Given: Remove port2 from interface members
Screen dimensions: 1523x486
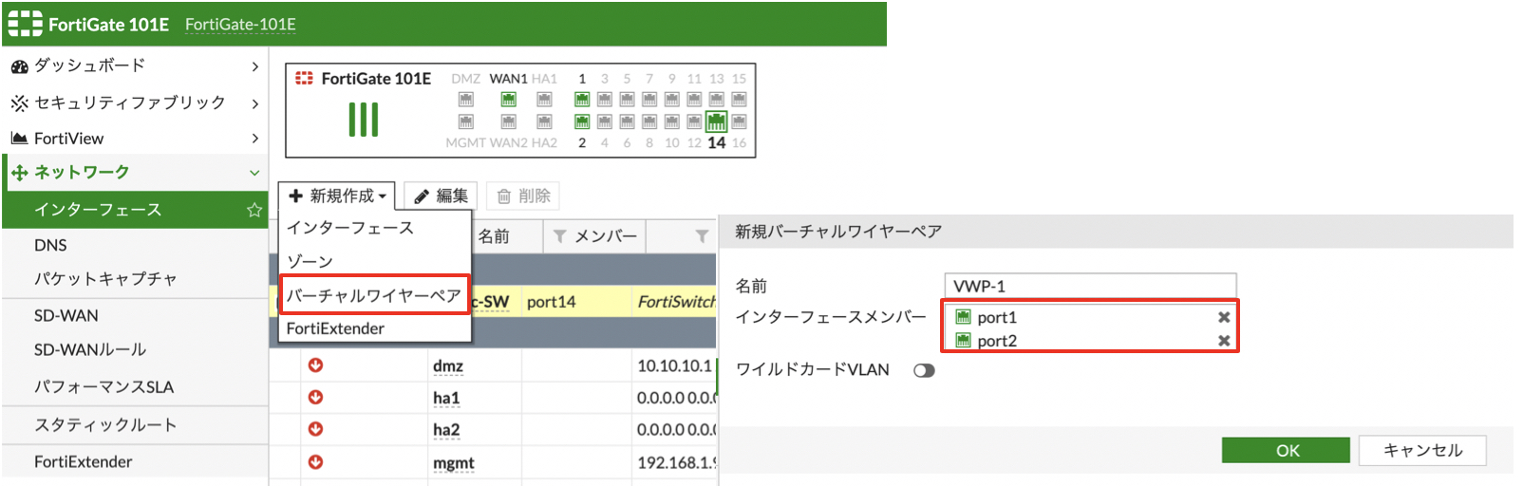Looking at the screenshot, I should [x=1224, y=341].
